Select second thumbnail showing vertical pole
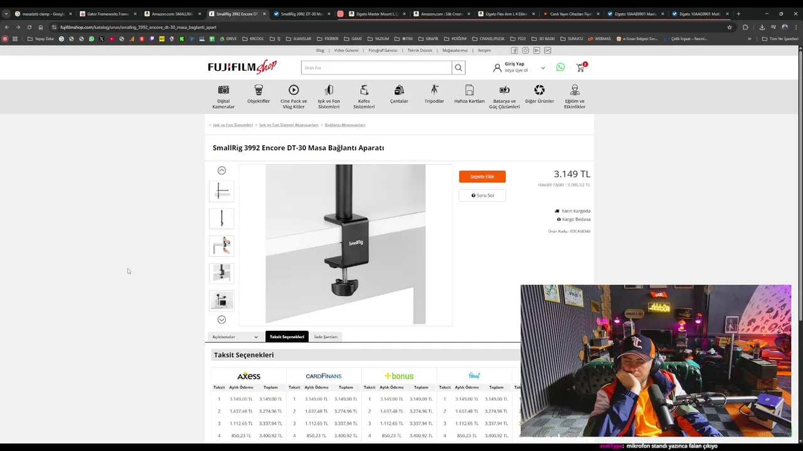This screenshot has width=803, height=451. [221, 218]
